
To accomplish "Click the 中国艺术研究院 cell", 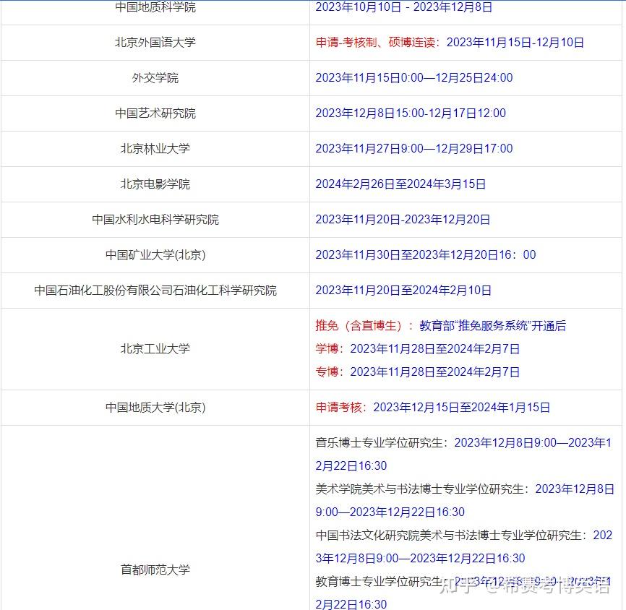I will (x=155, y=113).
